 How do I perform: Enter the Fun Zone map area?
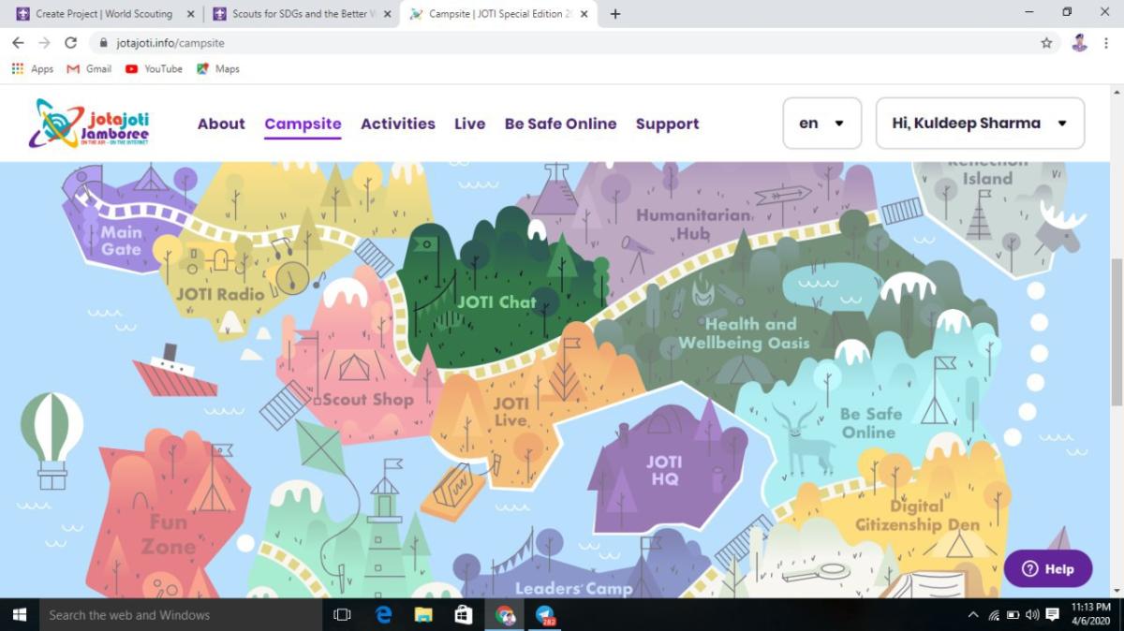(x=169, y=534)
